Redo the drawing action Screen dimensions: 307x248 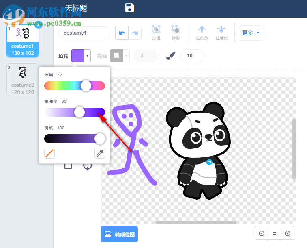point(135,33)
